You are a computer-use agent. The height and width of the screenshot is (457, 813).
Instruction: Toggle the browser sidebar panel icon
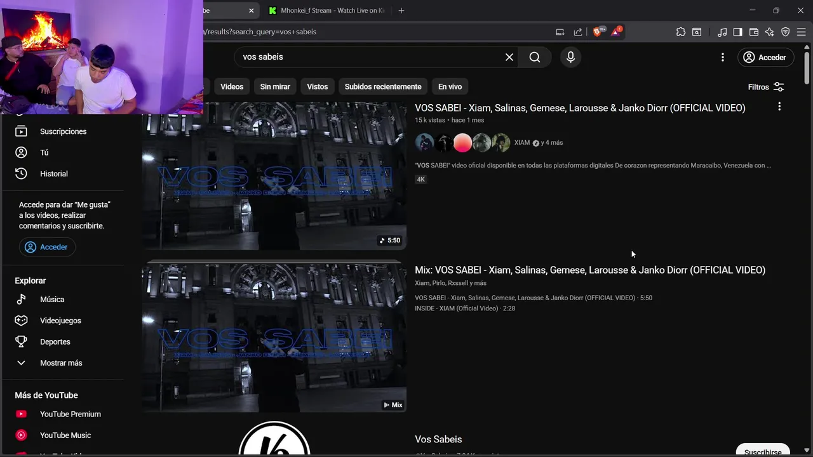coord(737,32)
